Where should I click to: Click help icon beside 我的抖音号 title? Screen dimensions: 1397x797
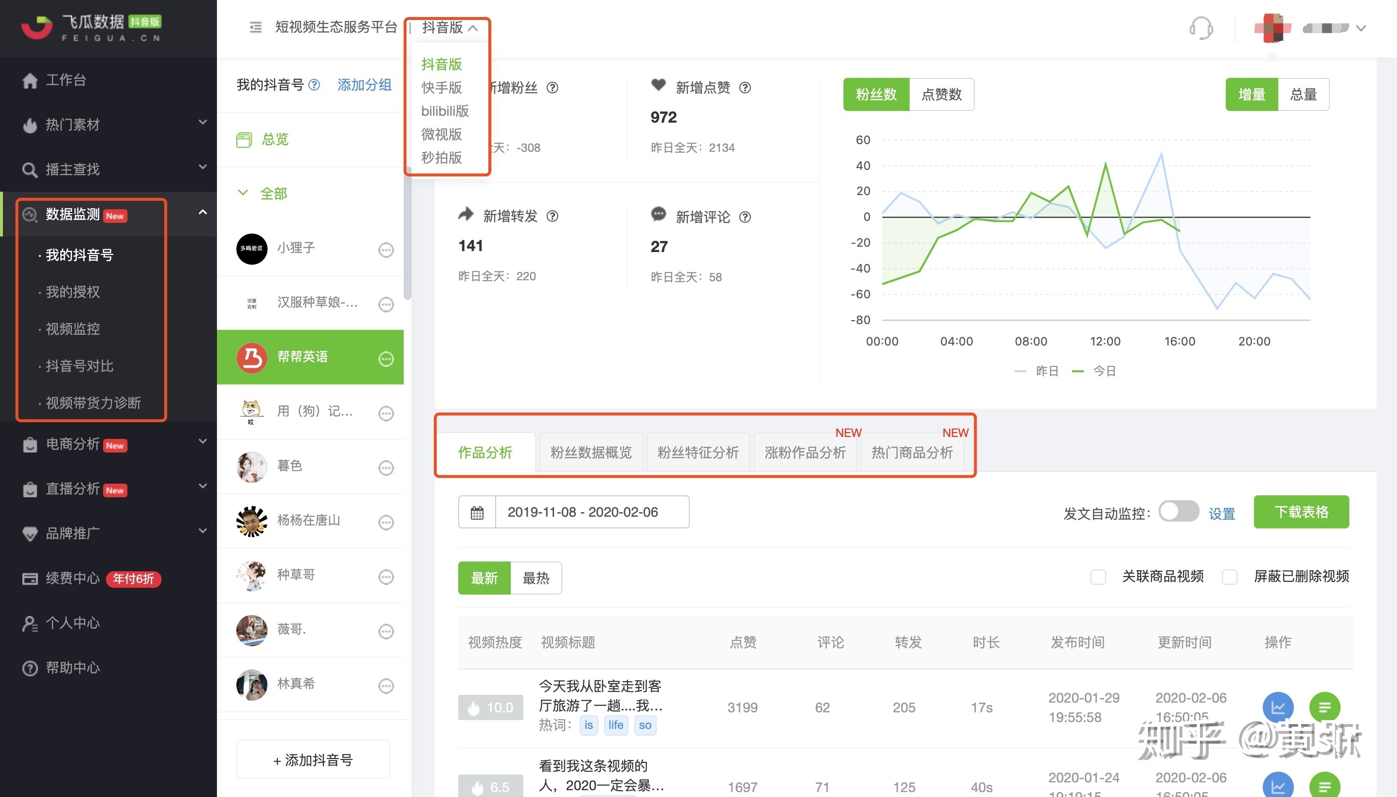pos(314,85)
